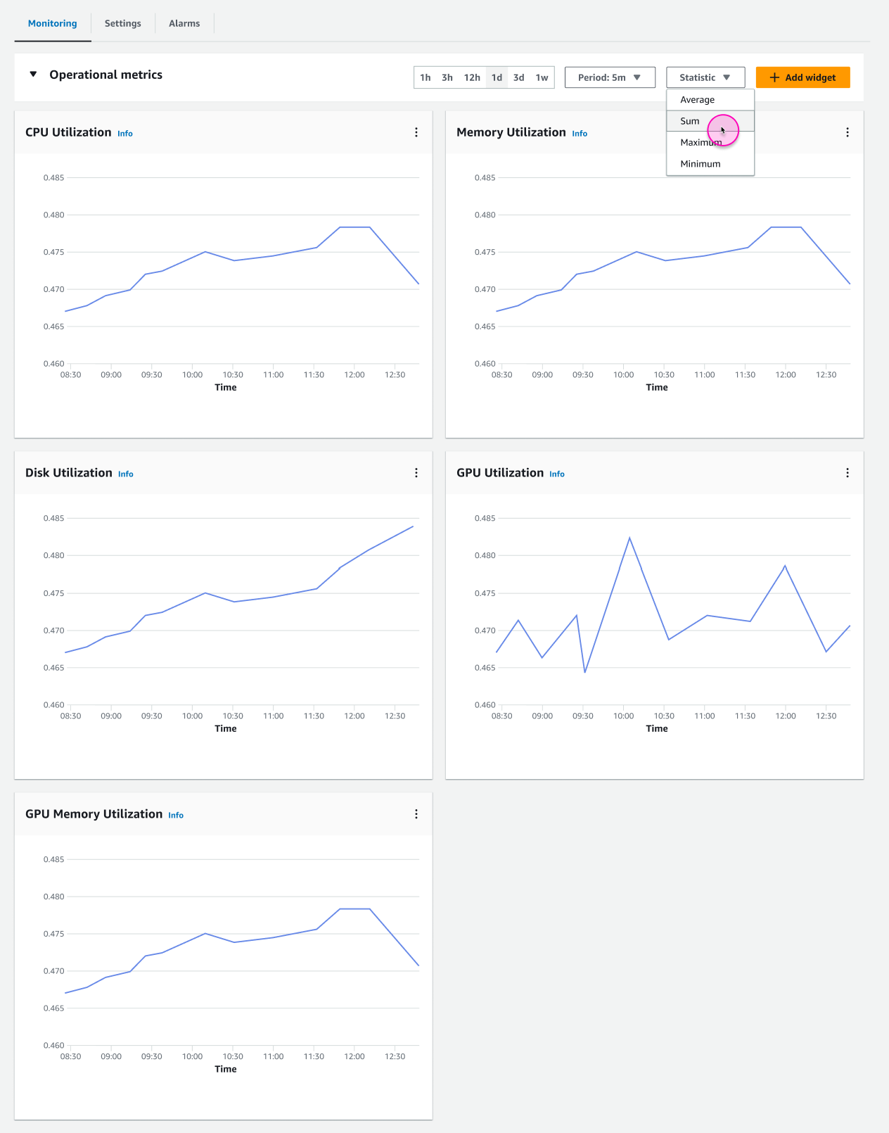Open the Period: 5m dropdown
The height and width of the screenshot is (1133, 889).
tap(609, 77)
